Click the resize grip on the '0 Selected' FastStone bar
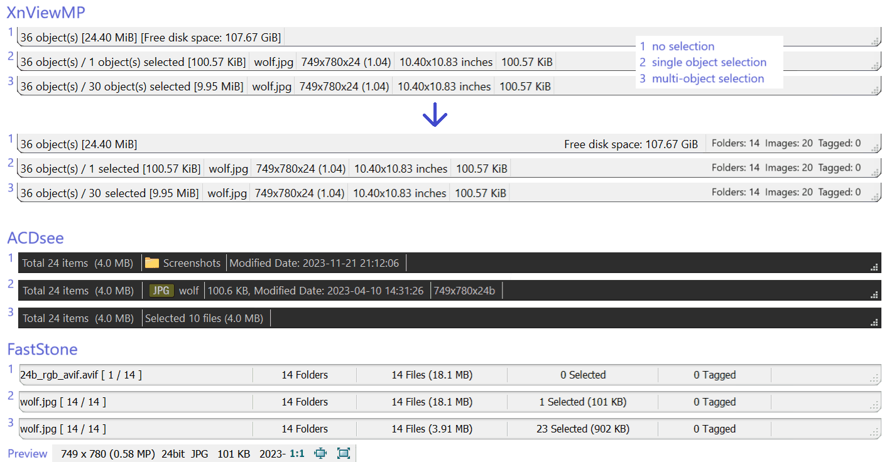The image size is (882, 462). point(874,379)
